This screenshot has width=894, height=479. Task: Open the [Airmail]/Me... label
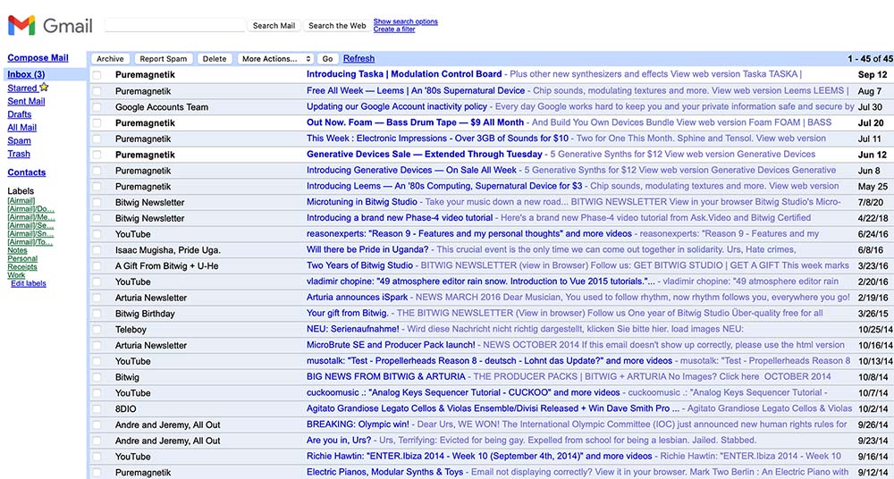coord(31,217)
